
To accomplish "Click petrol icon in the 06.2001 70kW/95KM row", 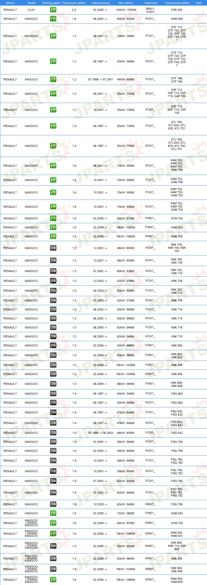I will (x=53, y=166).
